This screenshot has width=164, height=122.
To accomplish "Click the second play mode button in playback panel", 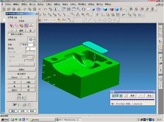I will coord(117,96).
